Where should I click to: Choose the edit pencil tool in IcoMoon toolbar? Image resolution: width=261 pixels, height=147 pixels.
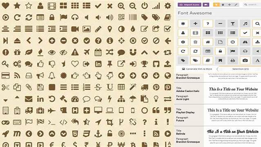point(236,4)
